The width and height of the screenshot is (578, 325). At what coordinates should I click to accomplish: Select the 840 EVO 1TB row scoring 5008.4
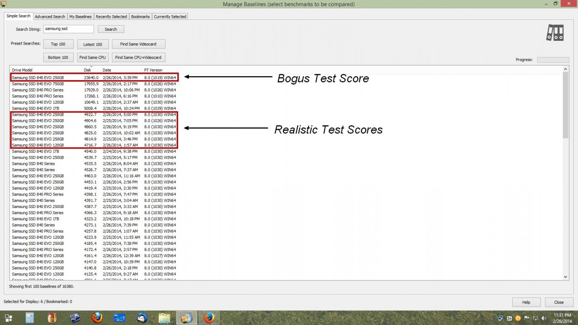[94, 108]
